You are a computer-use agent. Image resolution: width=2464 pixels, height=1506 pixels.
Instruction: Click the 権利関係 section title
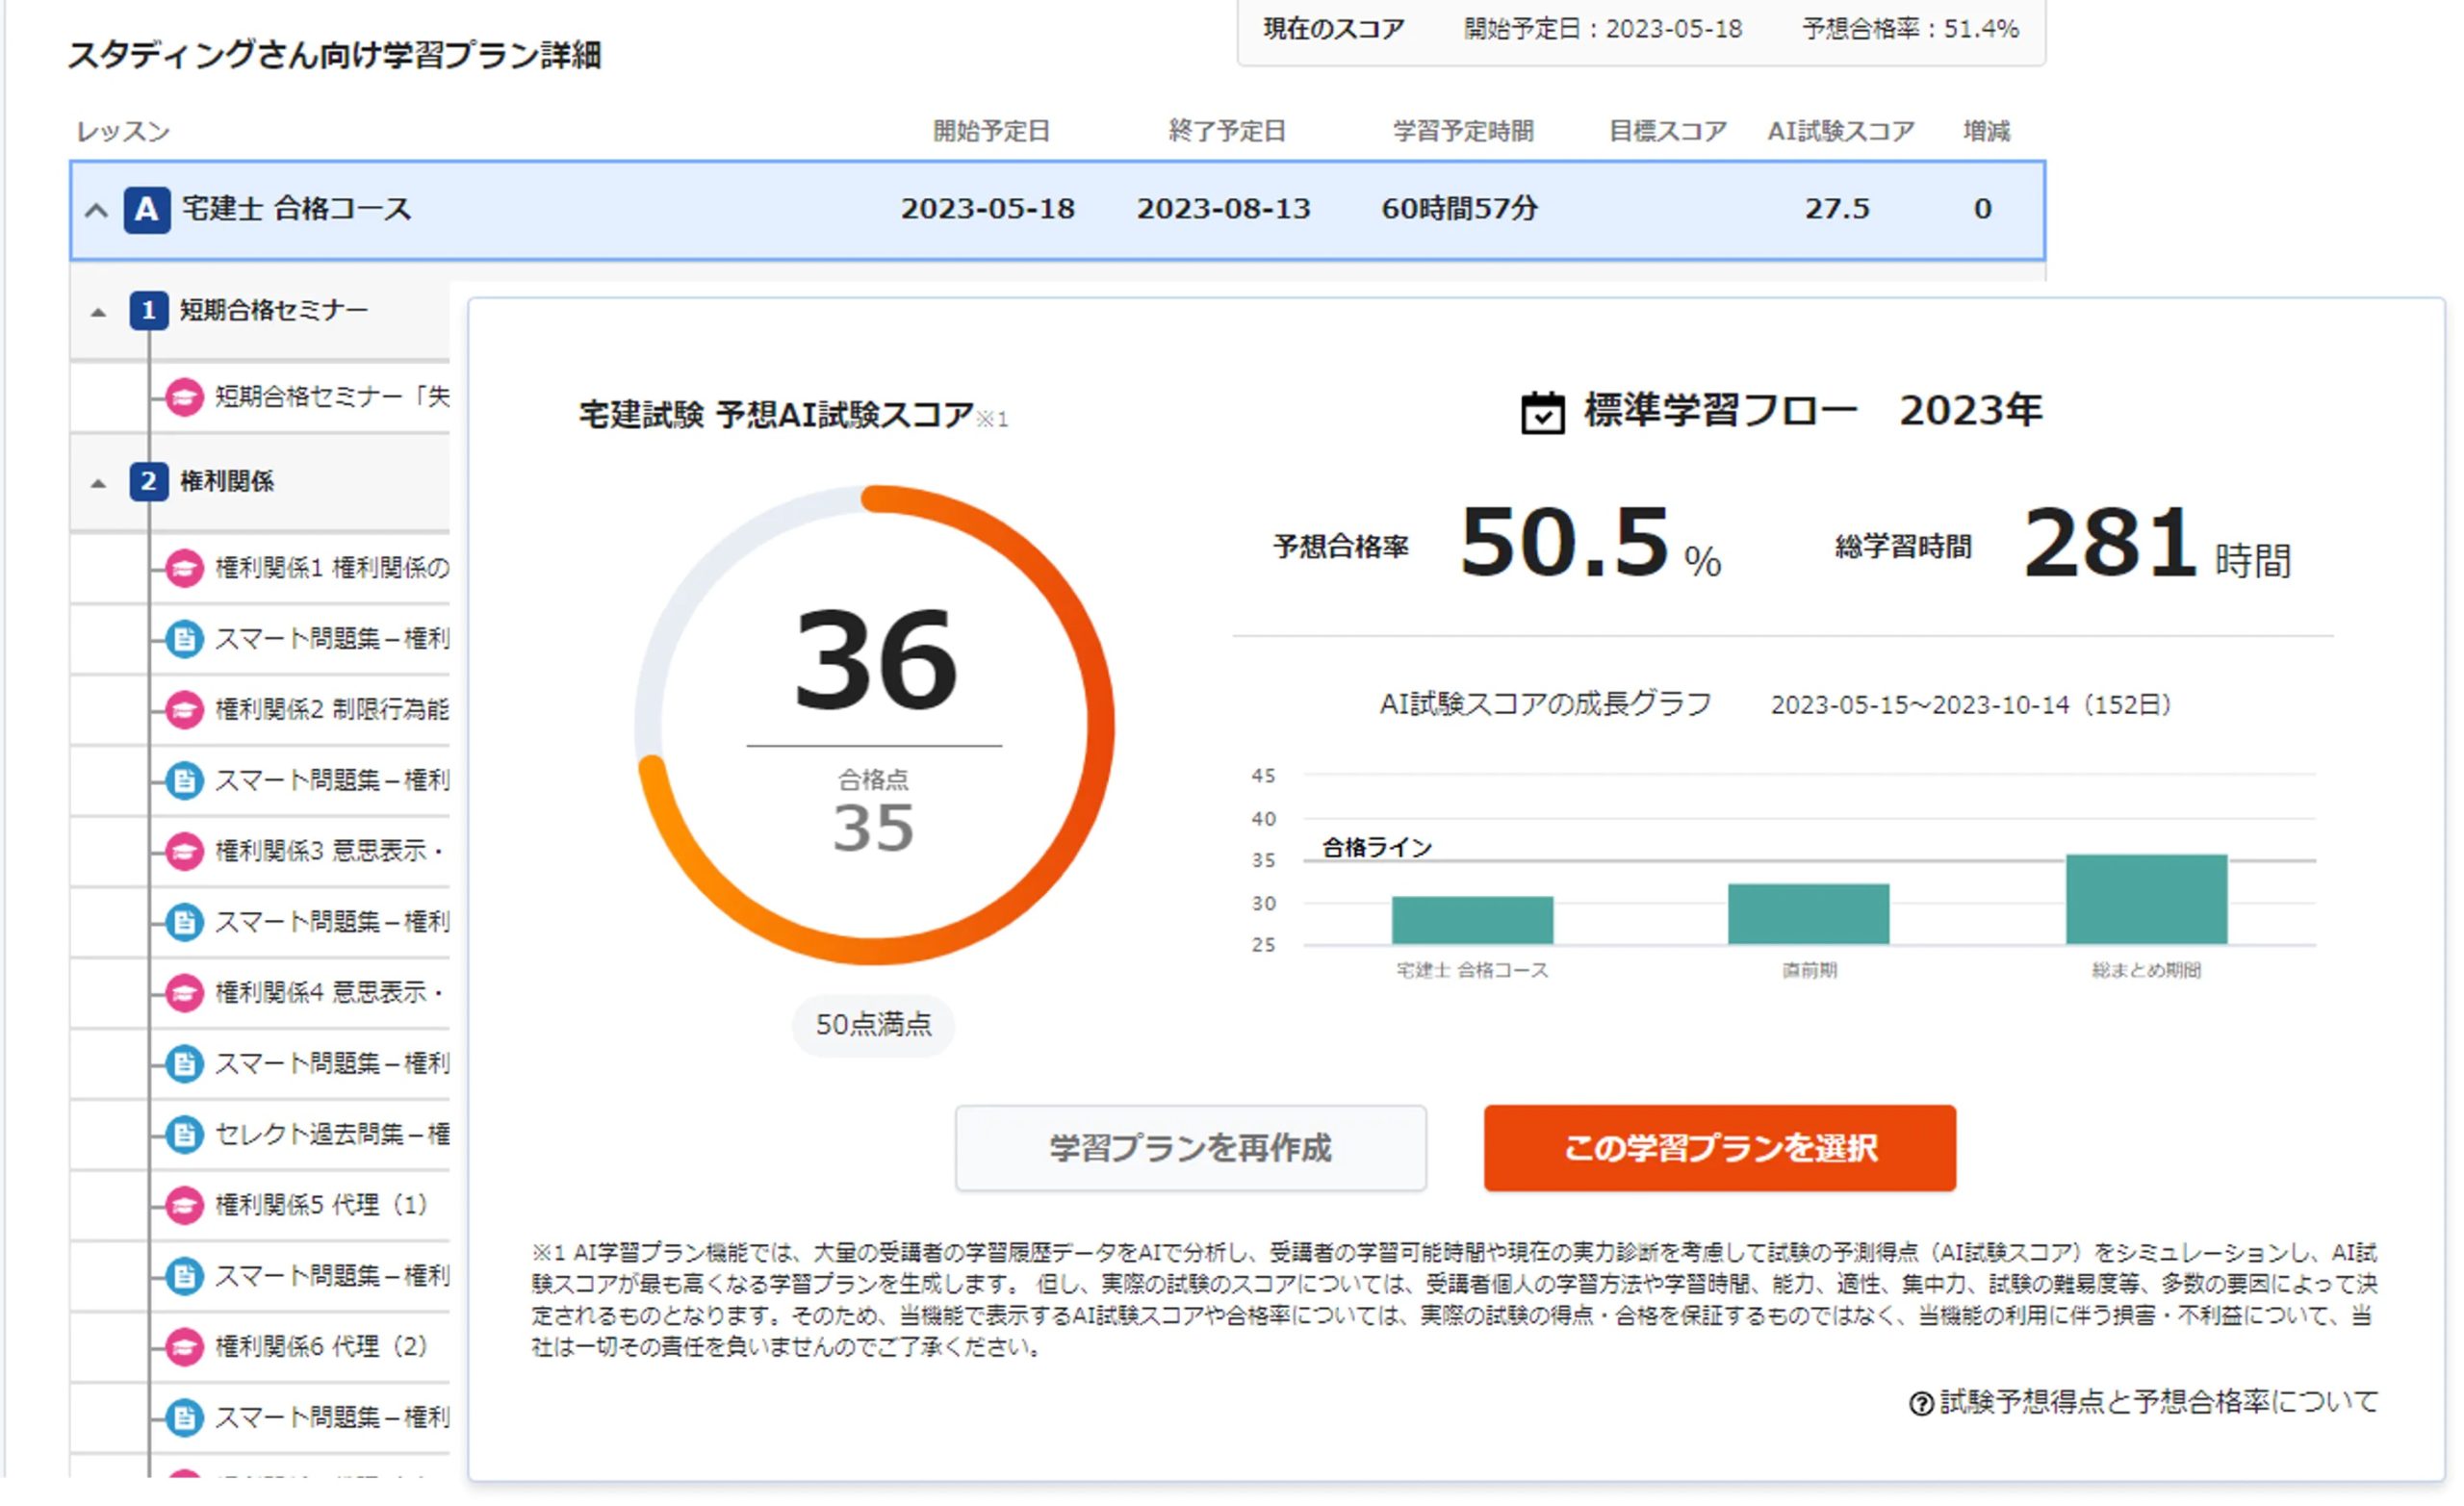click(x=227, y=482)
